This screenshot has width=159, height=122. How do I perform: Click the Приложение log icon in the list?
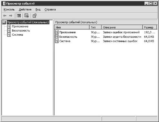coord(57,32)
